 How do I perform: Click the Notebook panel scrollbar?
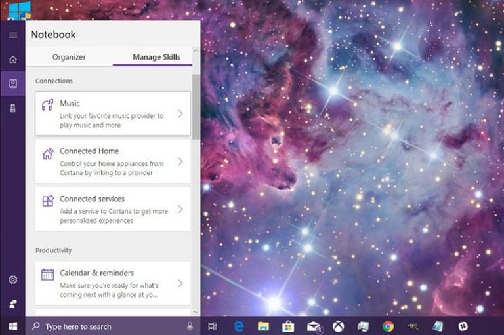[x=196, y=105]
